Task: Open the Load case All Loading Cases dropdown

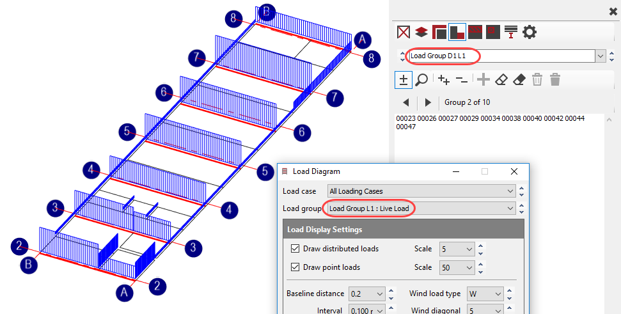Action: pyautogui.click(x=422, y=191)
